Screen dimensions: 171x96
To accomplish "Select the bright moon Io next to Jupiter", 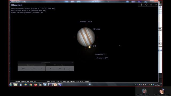I will [90, 47].
